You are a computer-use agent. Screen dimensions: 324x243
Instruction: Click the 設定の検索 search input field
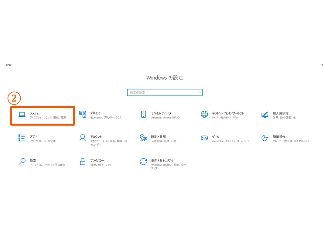point(162,93)
